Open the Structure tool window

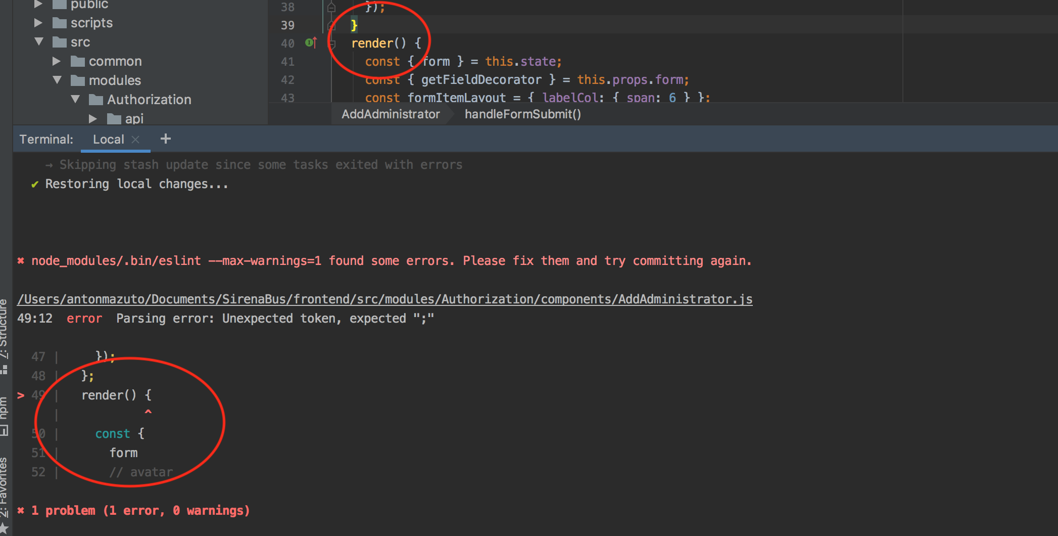point(4,336)
